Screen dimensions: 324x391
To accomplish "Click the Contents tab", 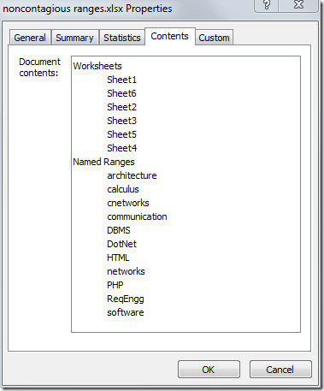I will pos(170,36).
